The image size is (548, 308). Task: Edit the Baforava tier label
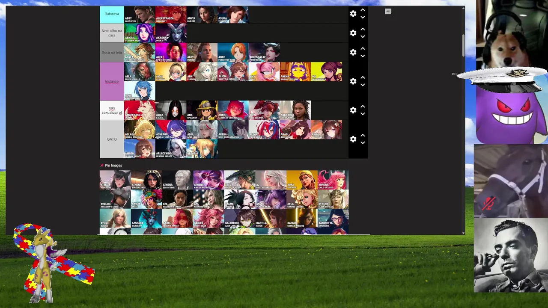(x=112, y=14)
